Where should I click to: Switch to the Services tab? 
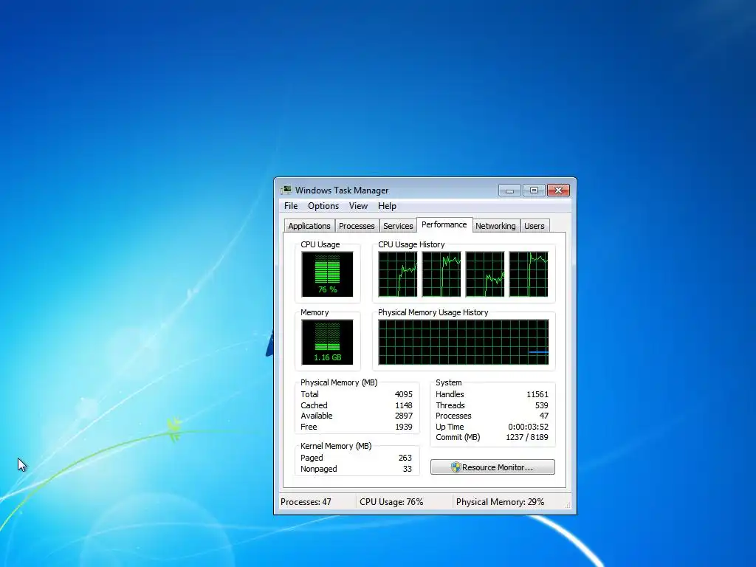pyautogui.click(x=398, y=226)
